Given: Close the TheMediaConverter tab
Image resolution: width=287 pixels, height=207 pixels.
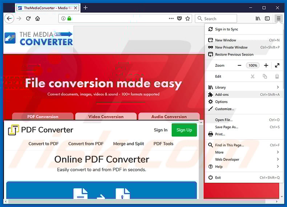Looking at the screenshot, I should point(76,8).
